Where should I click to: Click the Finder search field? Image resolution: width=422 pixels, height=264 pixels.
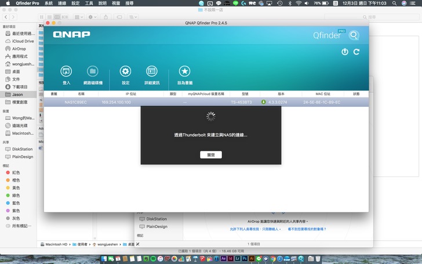point(372,17)
